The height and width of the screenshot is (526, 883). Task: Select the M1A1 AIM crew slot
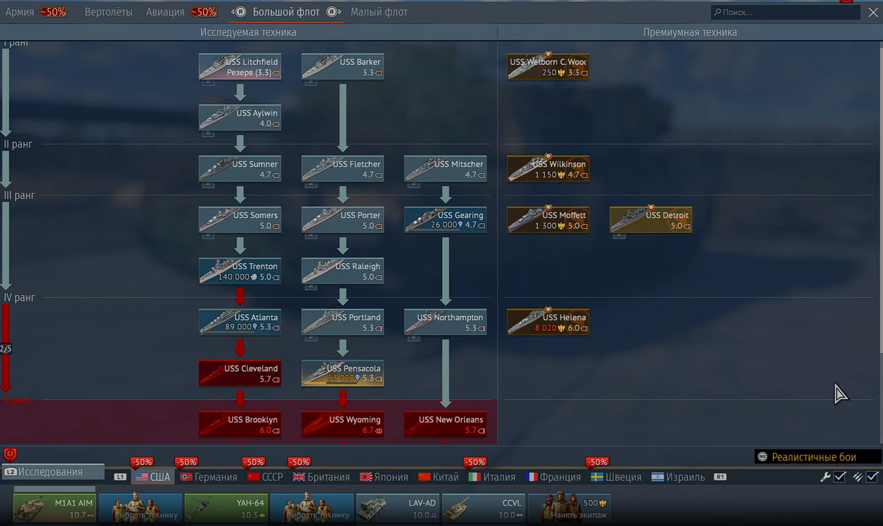click(54, 508)
